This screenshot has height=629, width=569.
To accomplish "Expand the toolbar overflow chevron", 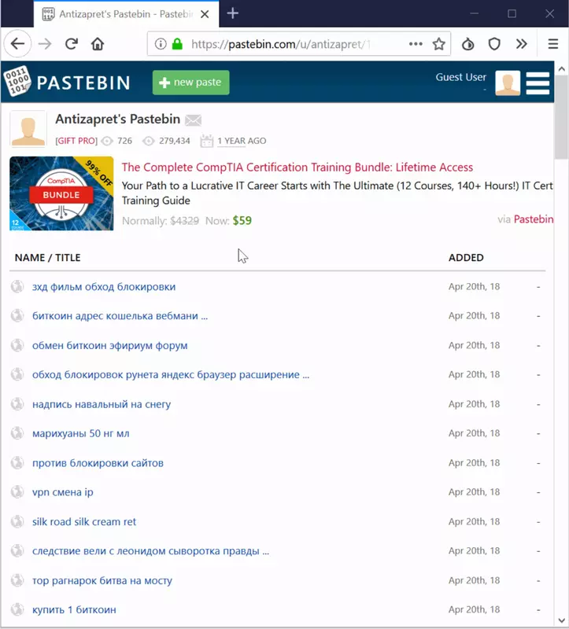I will [x=521, y=44].
